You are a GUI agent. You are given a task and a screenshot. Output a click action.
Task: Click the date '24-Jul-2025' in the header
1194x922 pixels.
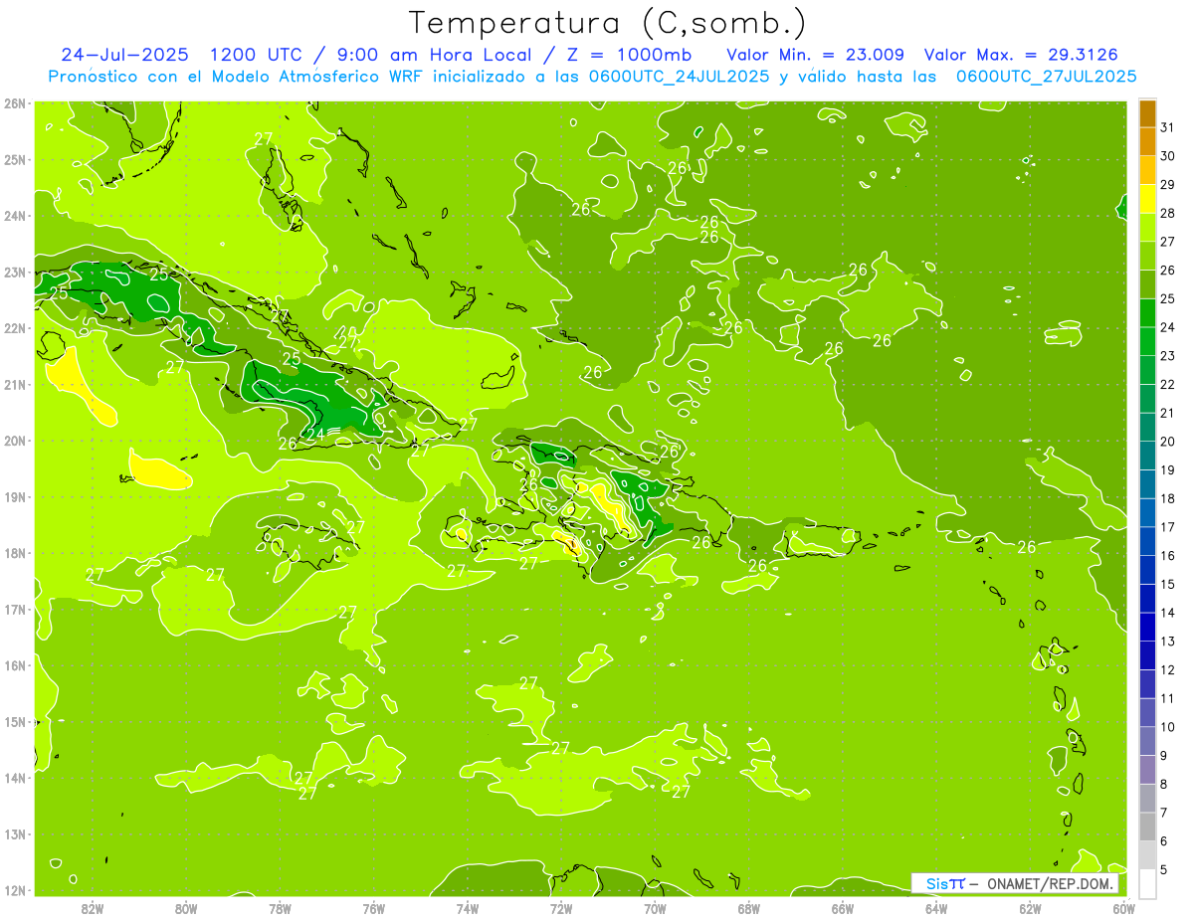click(124, 55)
